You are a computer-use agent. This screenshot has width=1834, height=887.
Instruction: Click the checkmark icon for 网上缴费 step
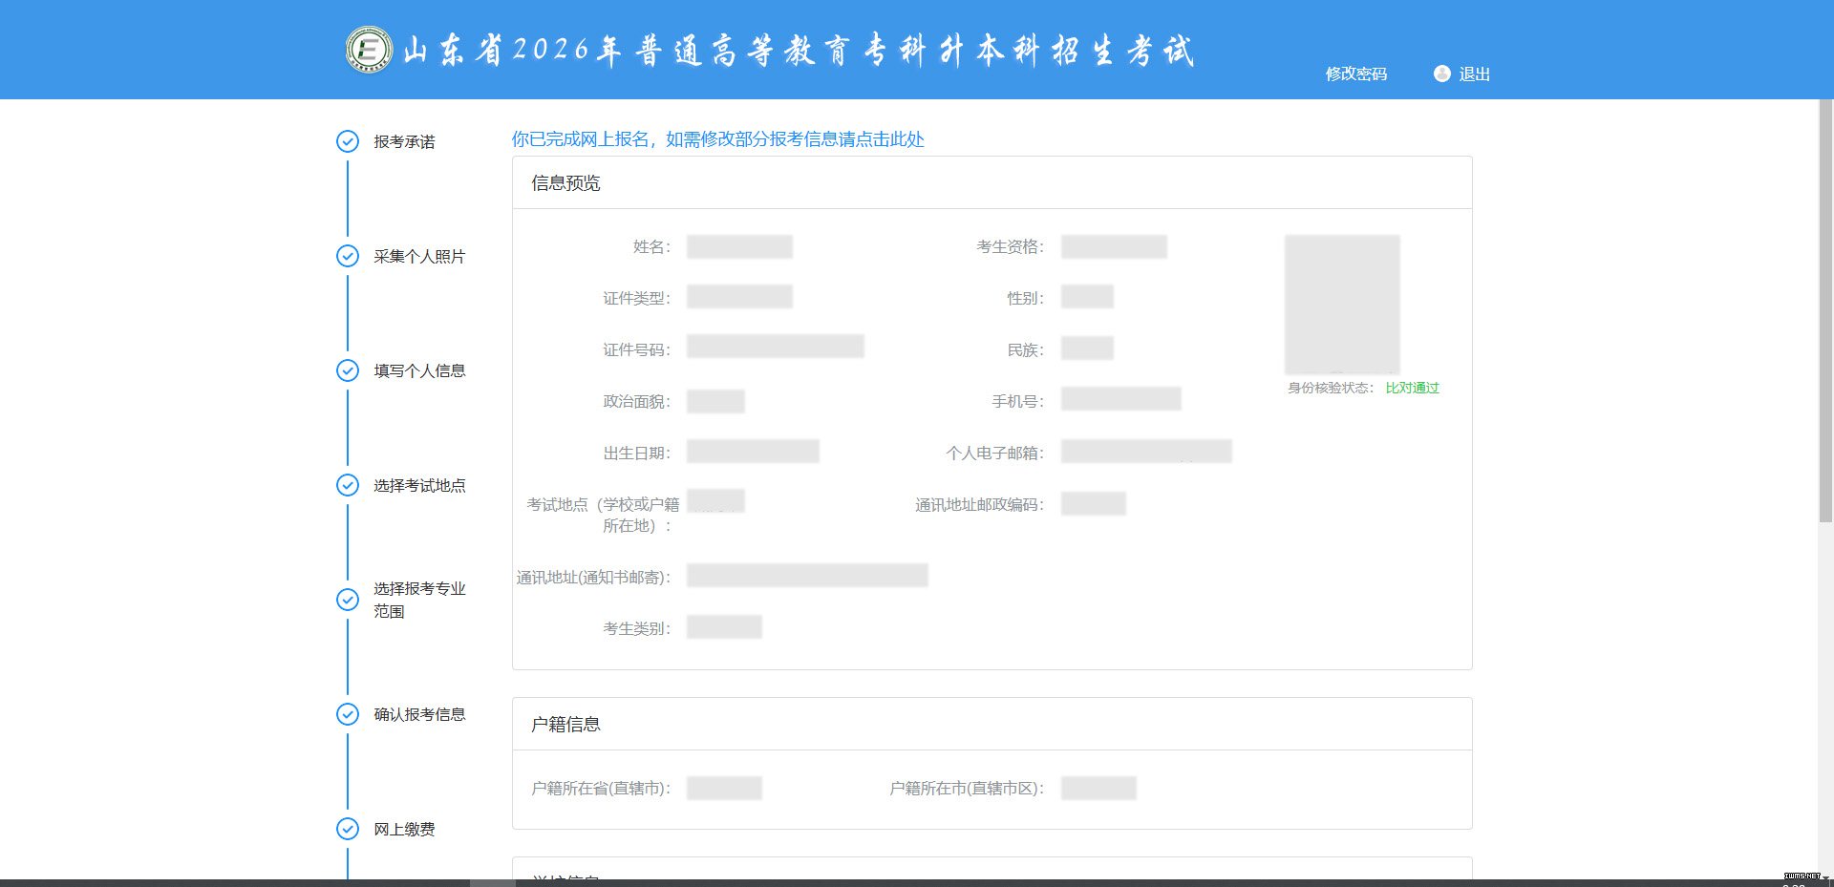coord(348,829)
